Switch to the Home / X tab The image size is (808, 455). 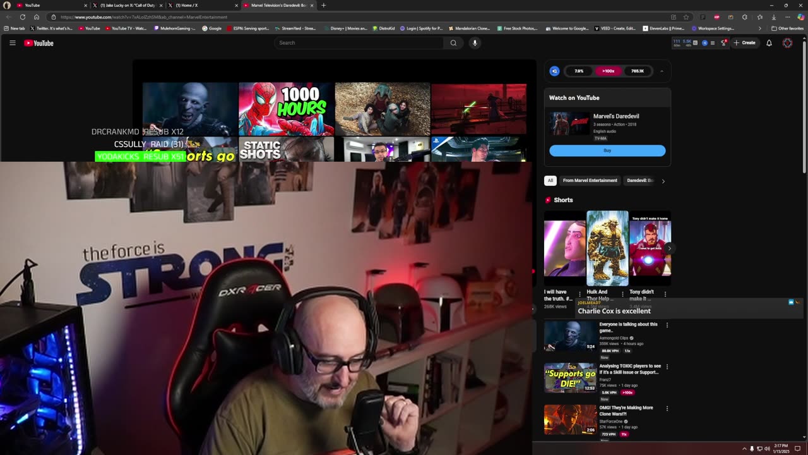pyautogui.click(x=202, y=5)
